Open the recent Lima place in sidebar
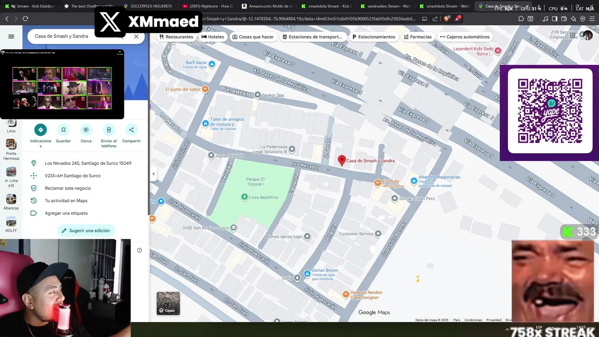This screenshot has height=337, width=599. (11, 125)
